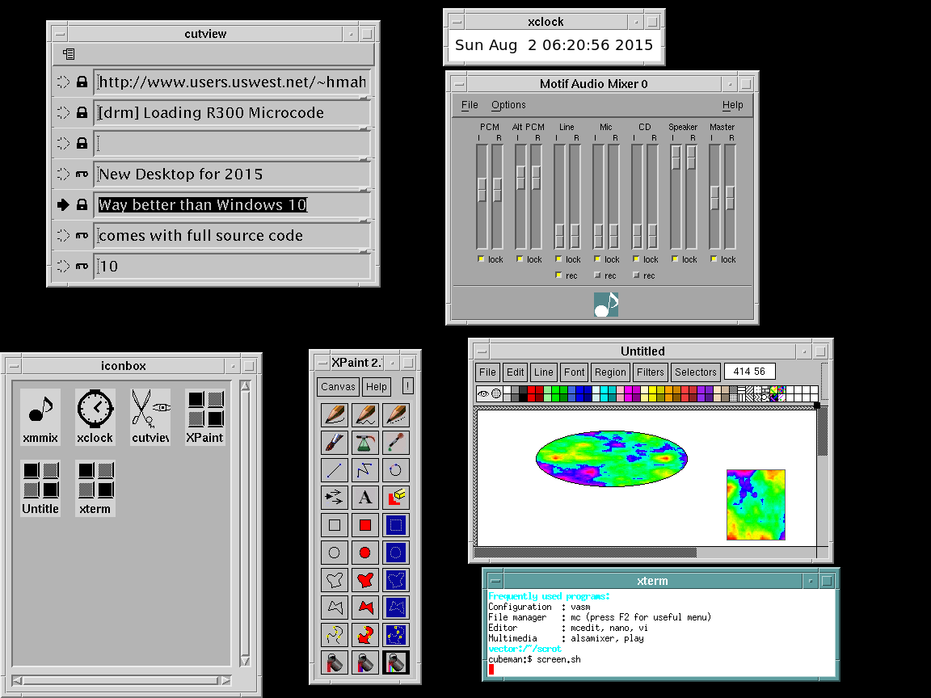Click the Canvas button in XPaint toolbox
The width and height of the screenshot is (931, 698).
[338, 386]
